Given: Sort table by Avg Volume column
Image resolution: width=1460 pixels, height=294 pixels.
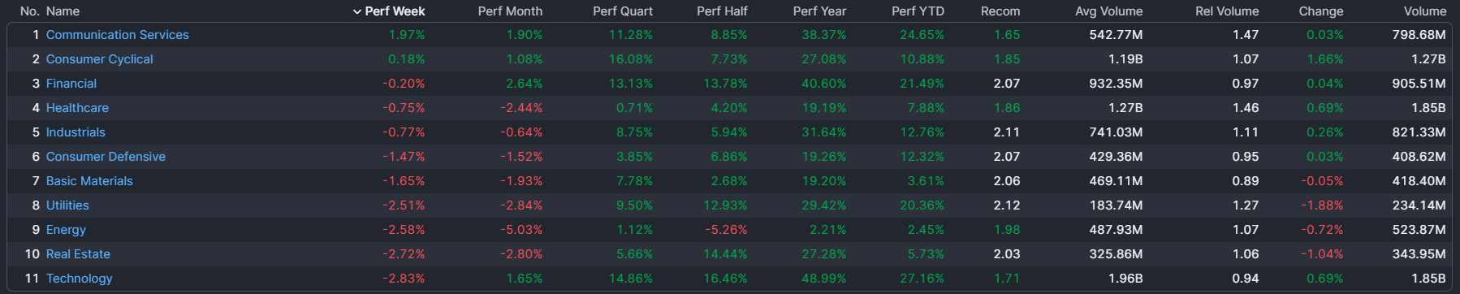Looking at the screenshot, I should (1108, 11).
